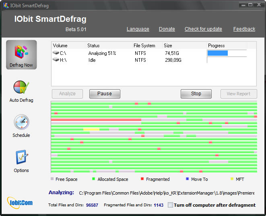Select the C:\ volume row
Viewport: 266px width, 216px height.
[x=149, y=53]
